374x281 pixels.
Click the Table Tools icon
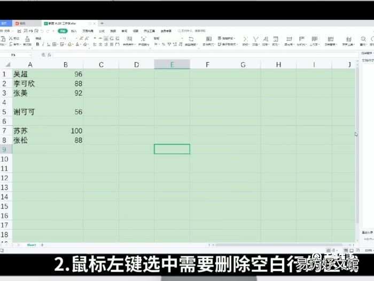pos(348,39)
